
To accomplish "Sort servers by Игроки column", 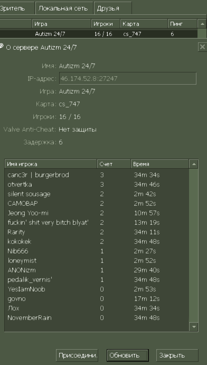I will coord(106,24).
